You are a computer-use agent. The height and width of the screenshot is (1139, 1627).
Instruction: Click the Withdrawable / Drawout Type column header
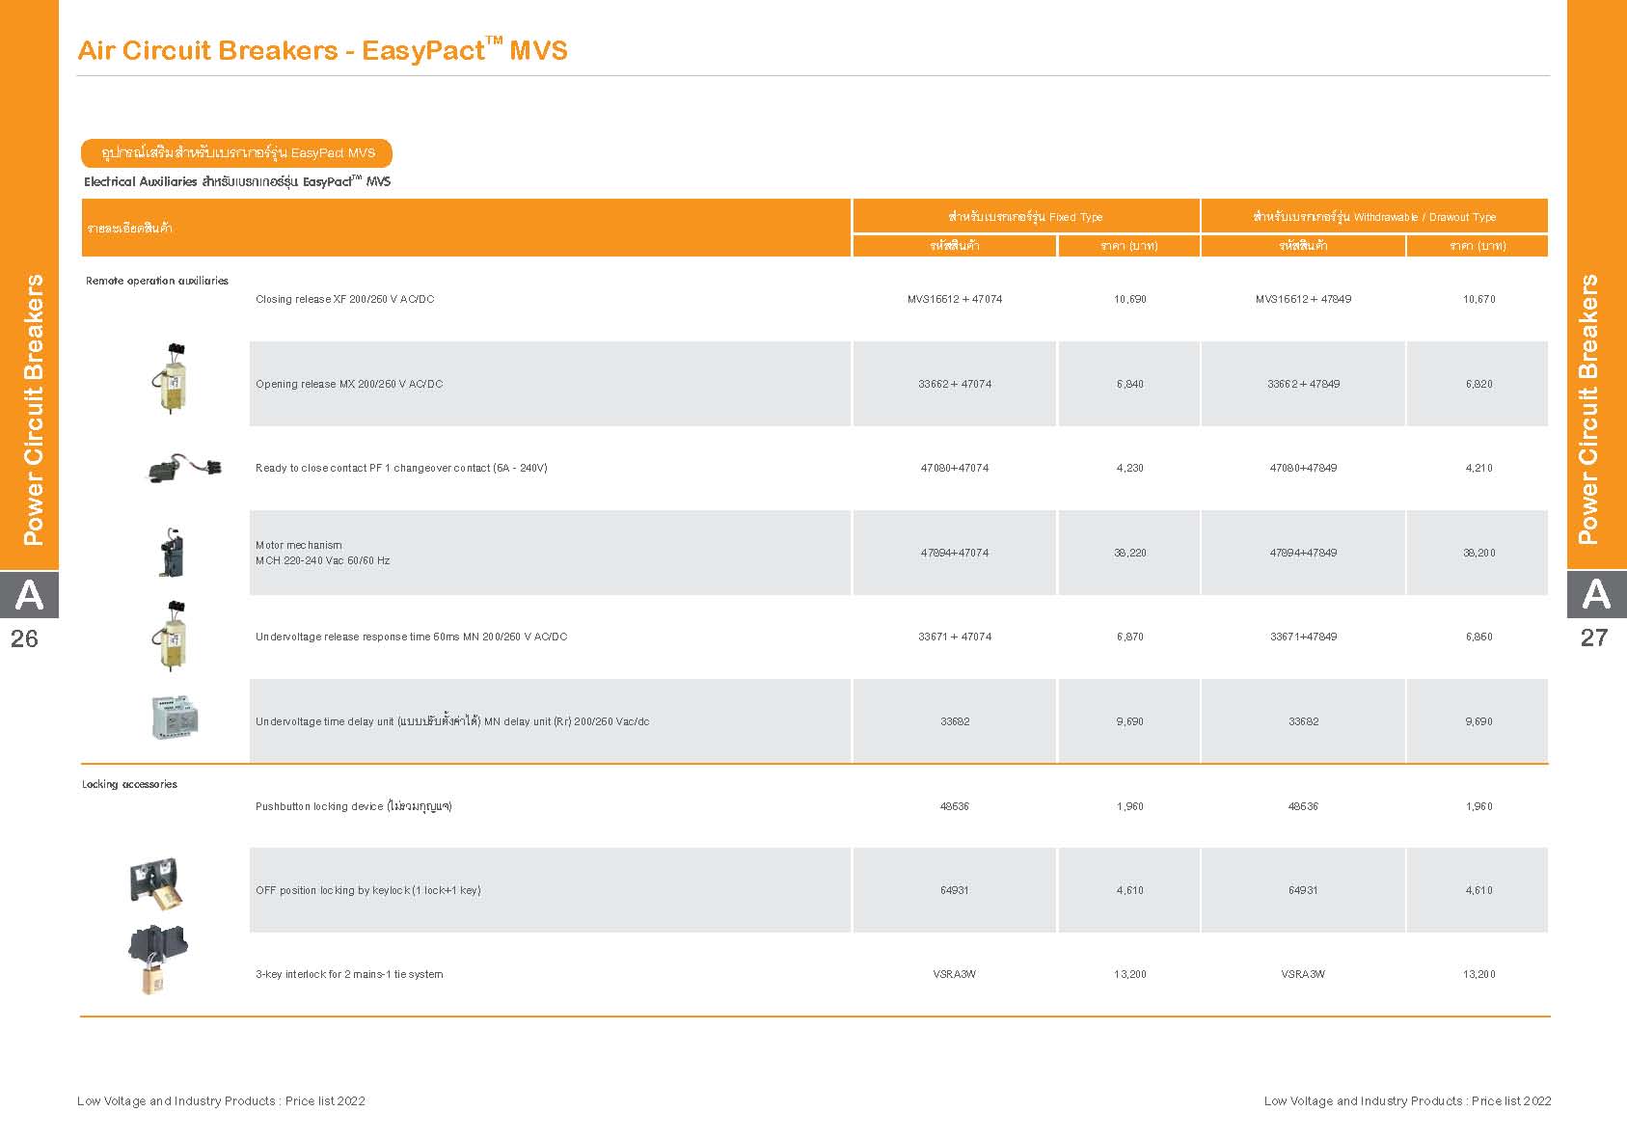[x=1374, y=217]
